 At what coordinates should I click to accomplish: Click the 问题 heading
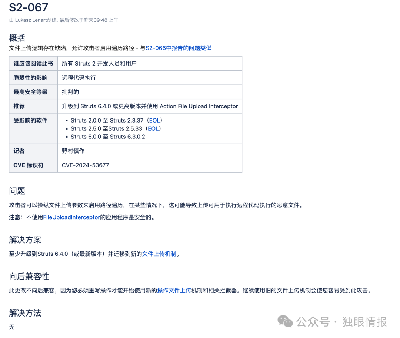(17, 191)
